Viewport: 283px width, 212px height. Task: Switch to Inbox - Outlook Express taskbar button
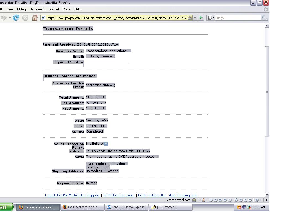[x=126, y=207]
